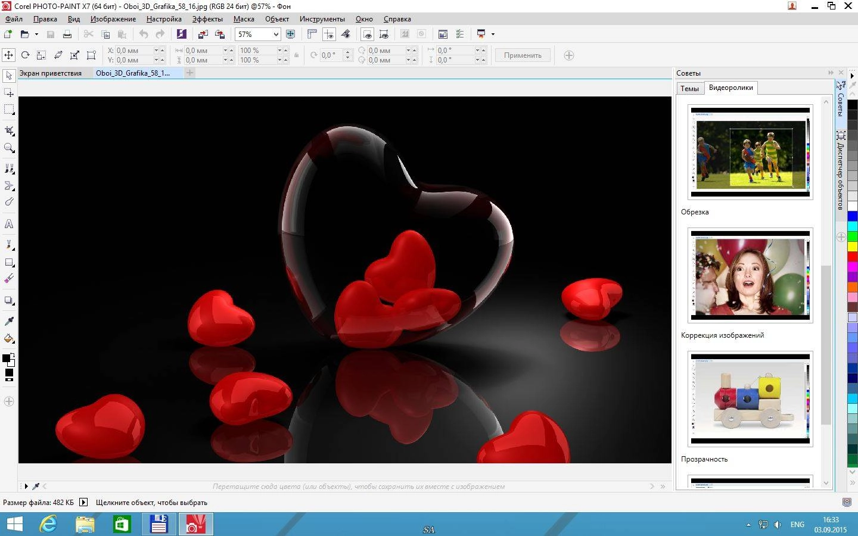
Task: Open the Коррекция изображений video thumbnail
Action: [750, 275]
